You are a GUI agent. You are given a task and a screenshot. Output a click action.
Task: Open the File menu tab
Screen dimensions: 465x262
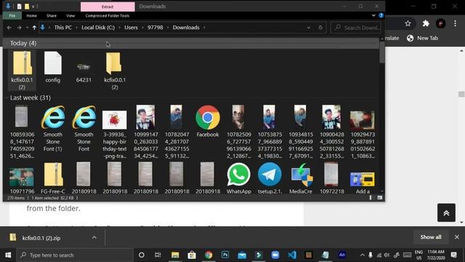coord(12,16)
